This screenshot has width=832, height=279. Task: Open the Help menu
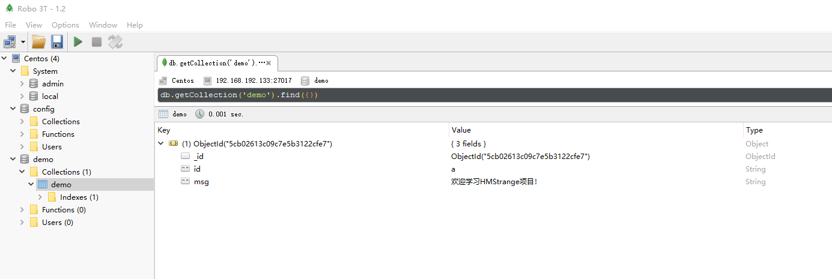pos(135,25)
